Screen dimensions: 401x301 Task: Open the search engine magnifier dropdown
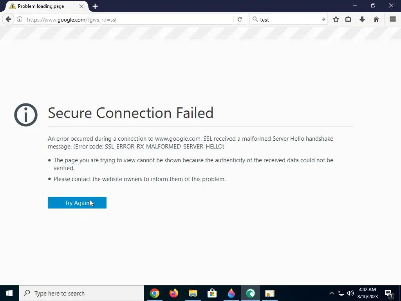(x=255, y=19)
